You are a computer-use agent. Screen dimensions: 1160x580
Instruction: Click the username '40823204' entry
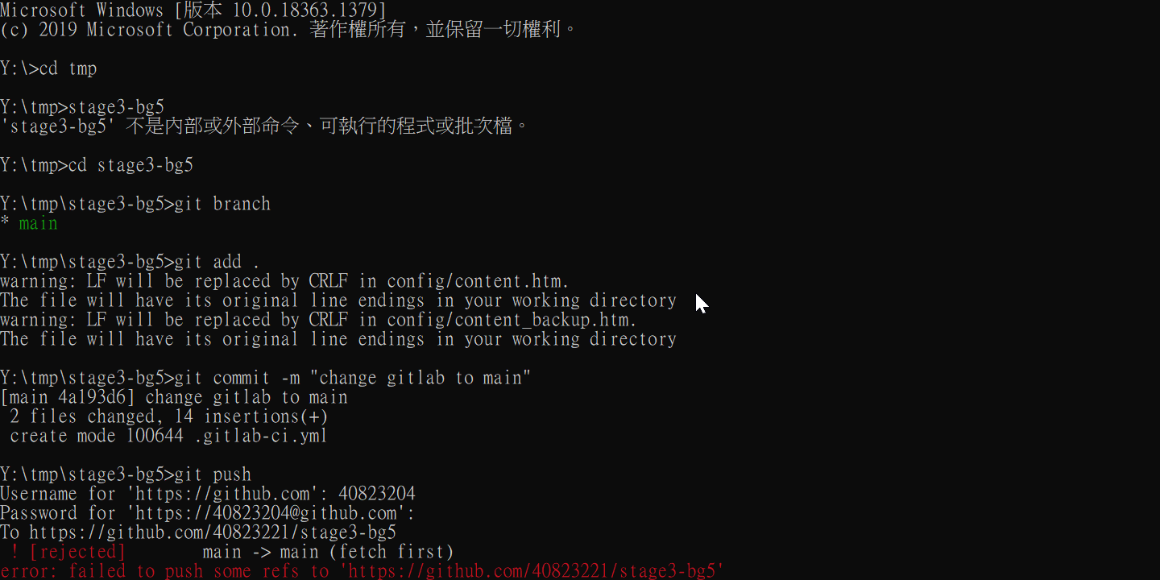coord(377,494)
